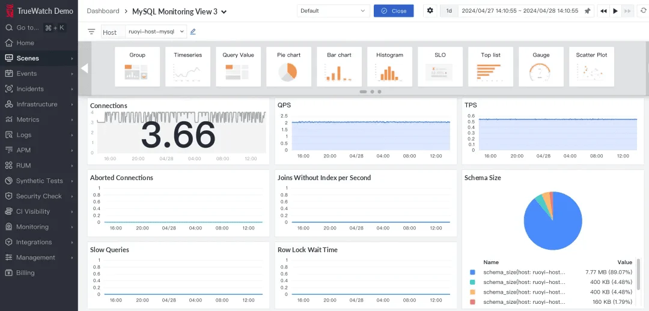
Task: Select the Top list chart type
Action: (x=491, y=67)
